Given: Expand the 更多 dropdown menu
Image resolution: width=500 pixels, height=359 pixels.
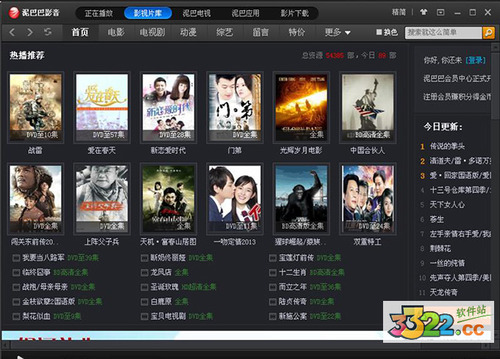Looking at the screenshot, I should tap(337, 32).
